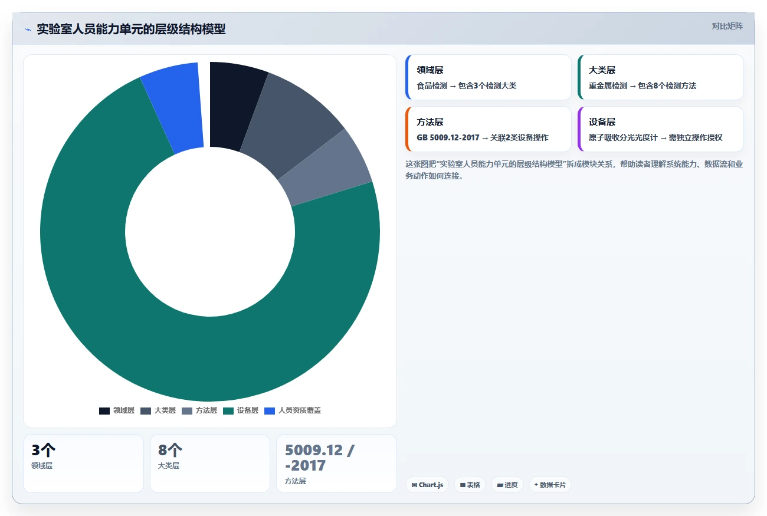The width and height of the screenshot is (767, 516).
Task: Toggle the 大类层 legend swatch
Action: click(146, 410)
